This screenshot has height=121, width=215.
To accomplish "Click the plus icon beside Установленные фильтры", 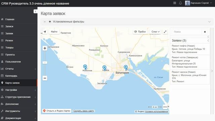I will tap(50, 22).
